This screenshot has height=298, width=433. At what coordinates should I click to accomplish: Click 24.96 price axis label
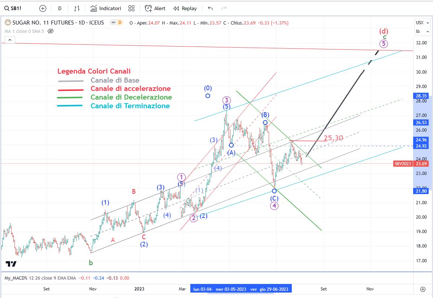(x=421, y=140)
